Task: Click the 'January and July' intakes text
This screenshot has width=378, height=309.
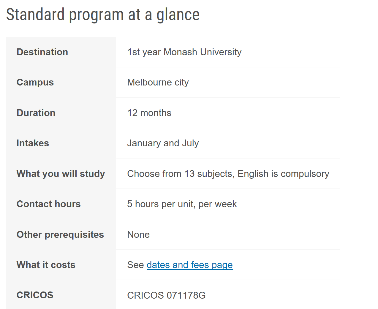Action: [163, 143]
